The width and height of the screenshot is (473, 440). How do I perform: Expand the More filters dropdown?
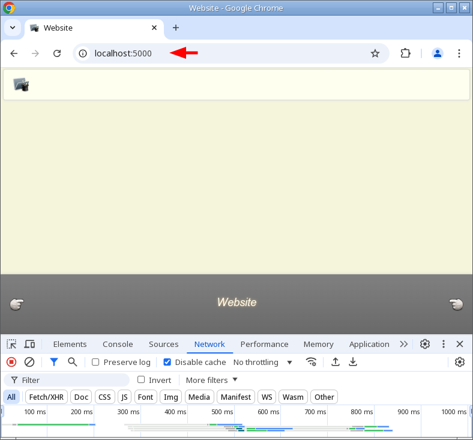point(212,380)
